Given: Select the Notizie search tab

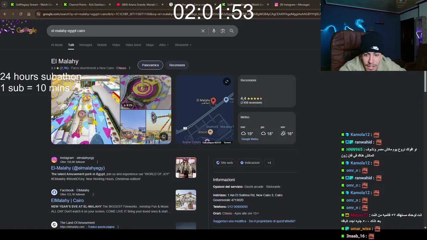Looking at the screenshot, I should pos(102,45).
